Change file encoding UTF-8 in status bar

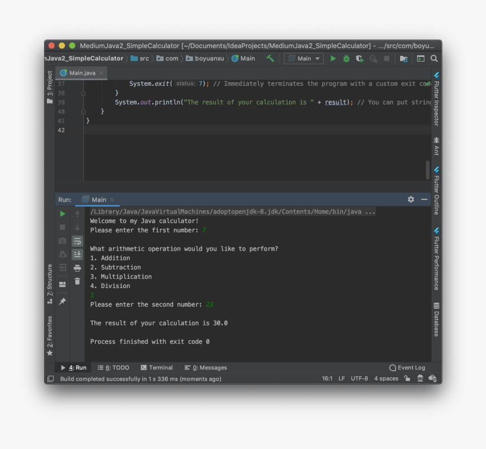359,378
